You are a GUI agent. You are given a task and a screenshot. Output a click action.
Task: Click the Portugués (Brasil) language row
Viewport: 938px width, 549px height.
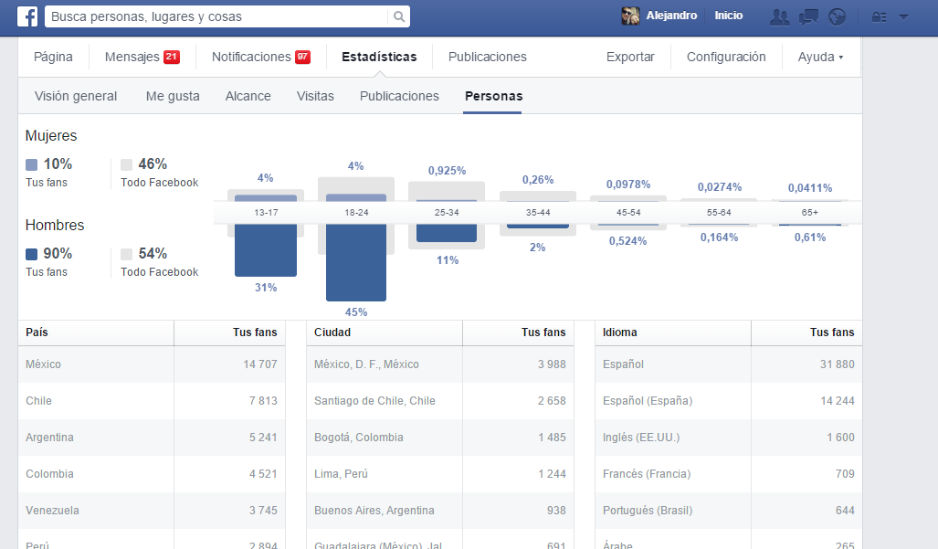tap(729, 510)
